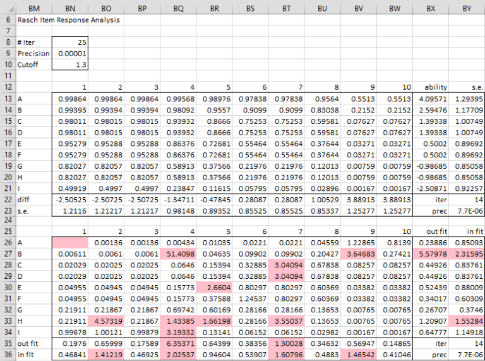This screenshot has height=361, width=485.
Task: Select highlighted out fit value 5.57978
Action: coord(431,254)
